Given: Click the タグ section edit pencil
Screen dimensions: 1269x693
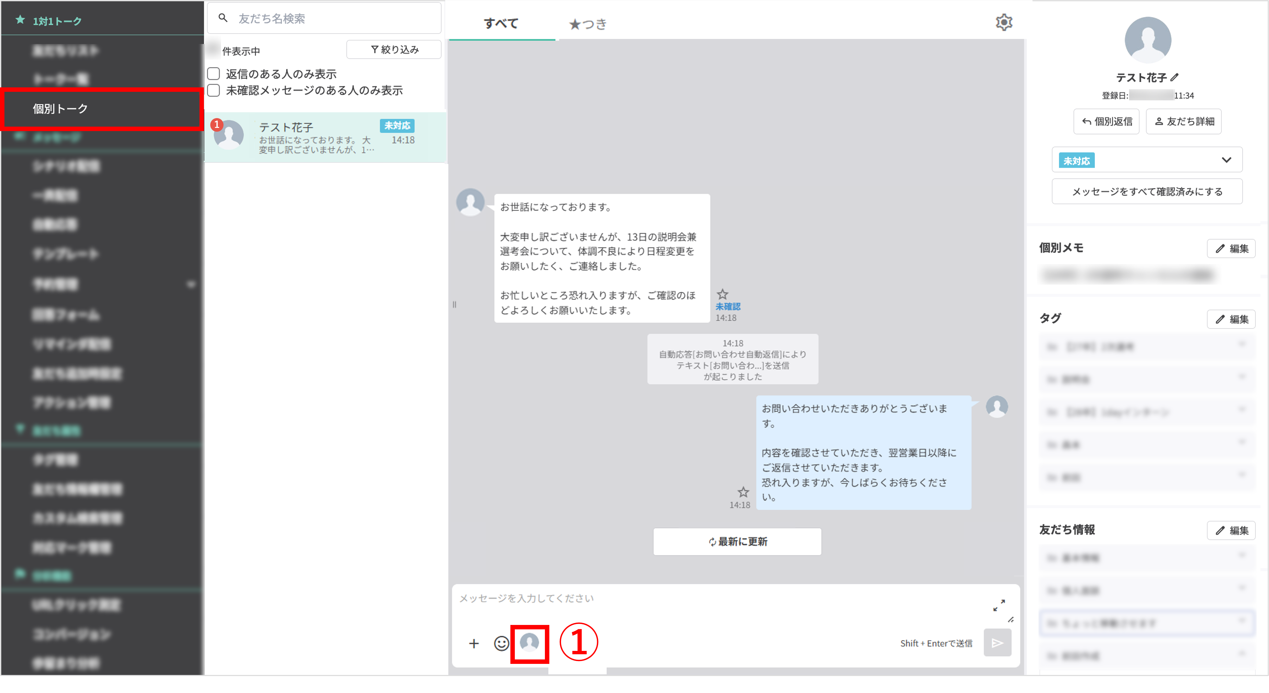Looking at the screenshot, I should (1231, 319).
